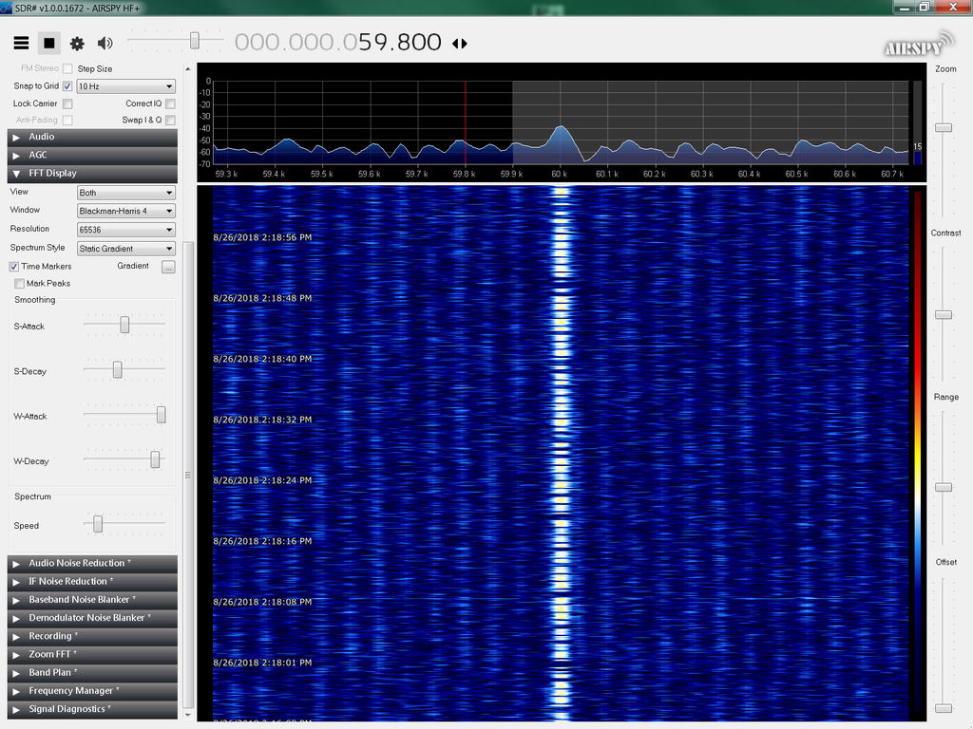Click the waterfall timestamp 2:18:32 PM

[x=262, y=420]
